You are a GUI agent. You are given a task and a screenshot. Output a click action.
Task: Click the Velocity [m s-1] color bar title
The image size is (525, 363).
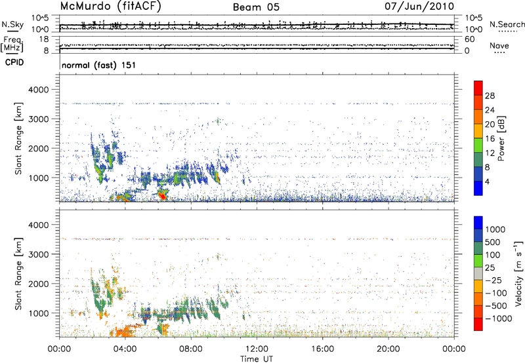point(518,273)
